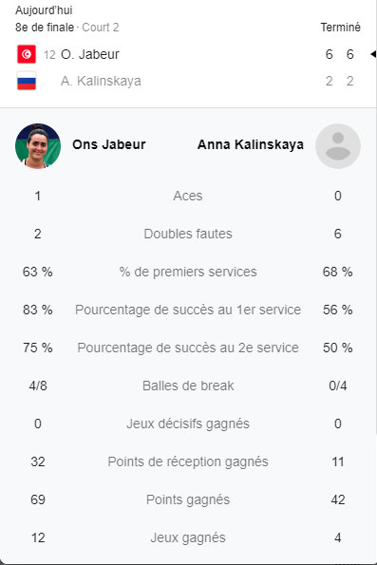Click the Court 2 text
Viewport: 377px width, 565px height.
[101, 28]
